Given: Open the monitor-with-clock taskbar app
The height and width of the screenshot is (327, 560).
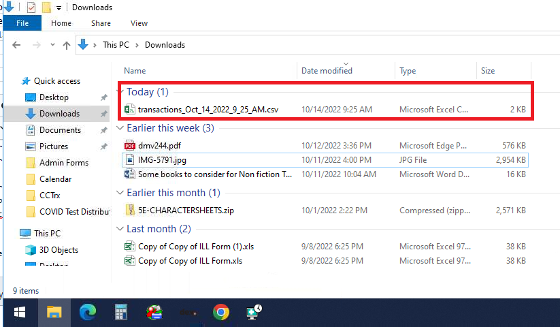Looking at the screenshot, I should (x=254, y=313).
